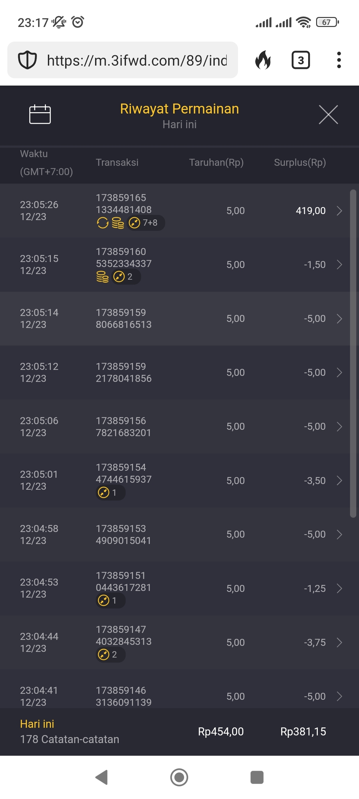Screen dimensions: 359x799
Task: Expand the 23:05:15 transaction with -1,50 surplus
Action: (339, 265)
